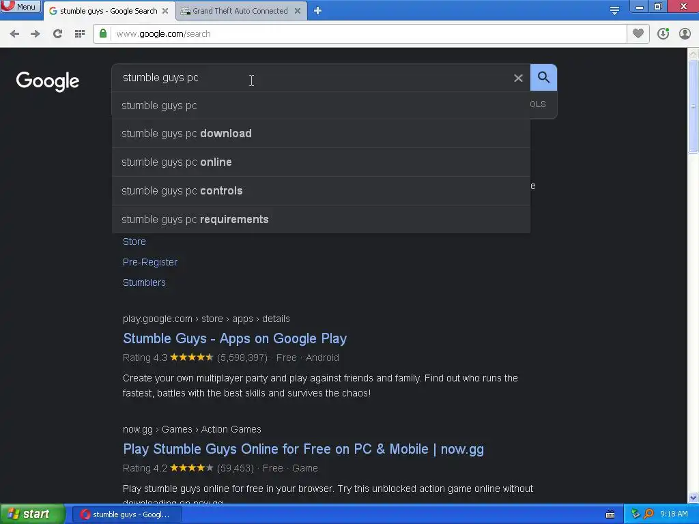Close the Grand Theft Auto Connected tab
699x524 pixels.
(298, 11)
